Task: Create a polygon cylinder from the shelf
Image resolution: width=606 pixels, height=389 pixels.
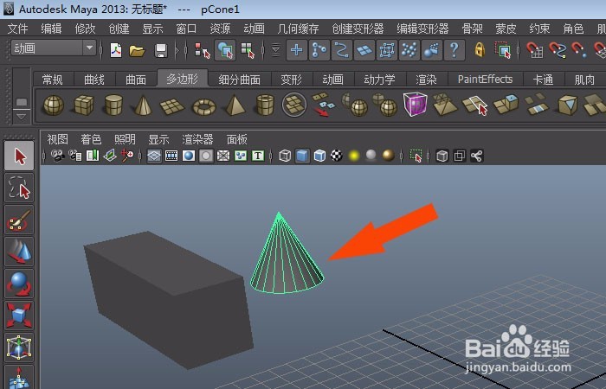Action: [x=113, y=105]
